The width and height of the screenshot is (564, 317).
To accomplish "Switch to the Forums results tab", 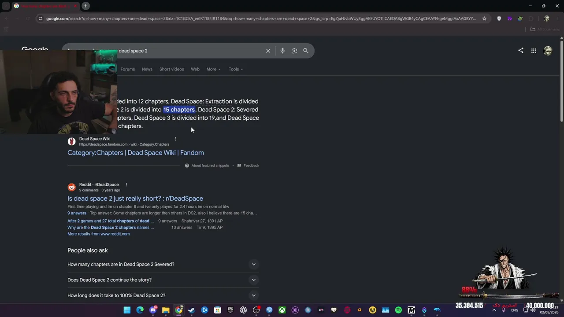I will point(128,69).
